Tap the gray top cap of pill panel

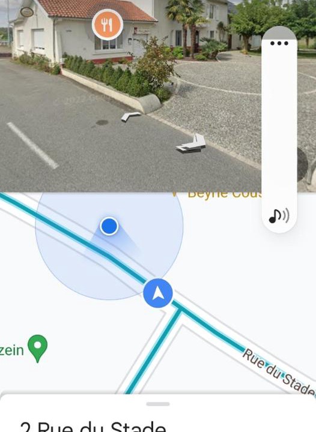(x=279, y=33)
